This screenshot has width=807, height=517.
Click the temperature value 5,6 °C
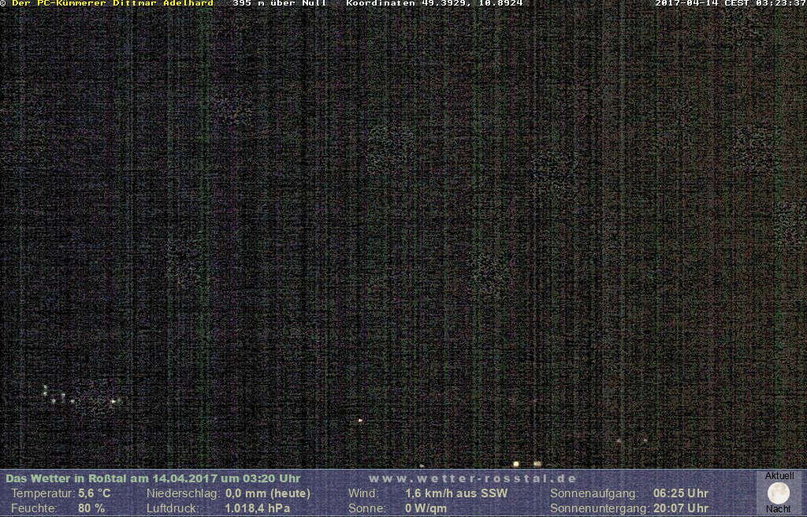95,493
